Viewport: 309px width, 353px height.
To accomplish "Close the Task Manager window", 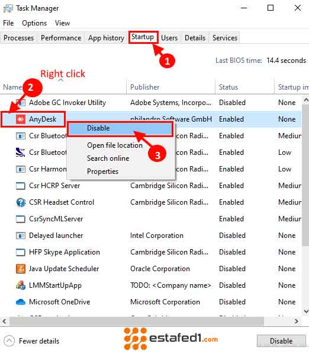I will tap(298, 8).
